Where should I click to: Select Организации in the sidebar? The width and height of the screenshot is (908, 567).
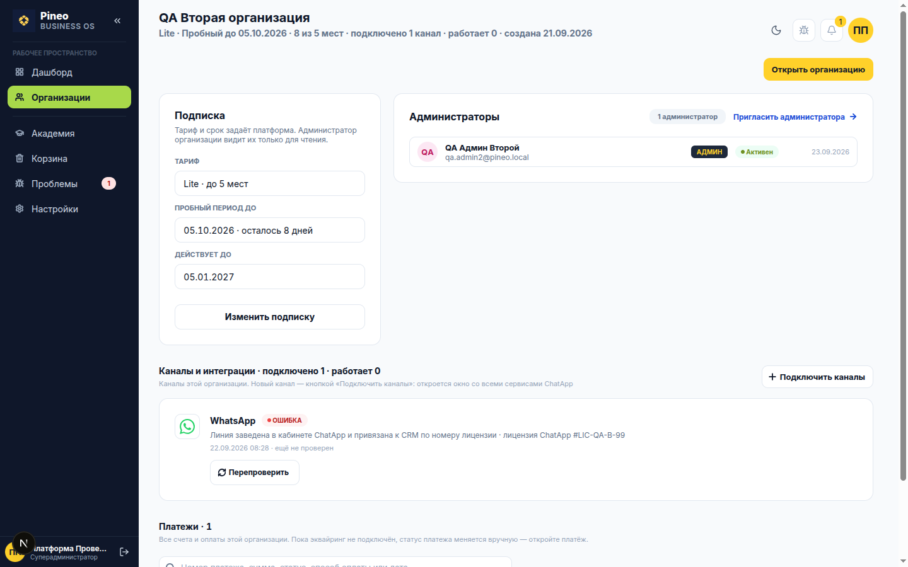[69, 97]
